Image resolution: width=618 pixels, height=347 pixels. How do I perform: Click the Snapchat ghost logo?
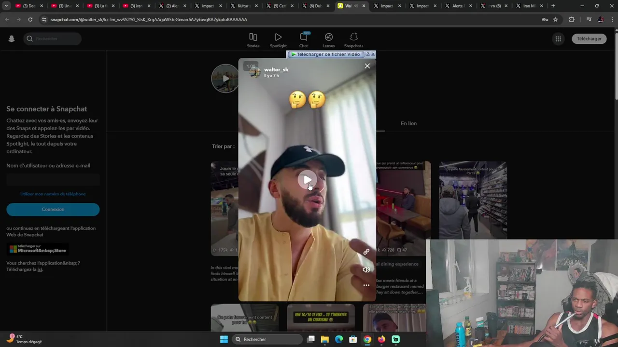pyautogui.click(x=12, y=39)
